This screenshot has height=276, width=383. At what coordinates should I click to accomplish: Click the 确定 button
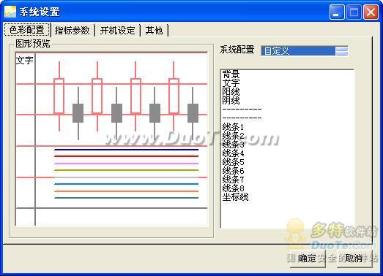[308, 258]
